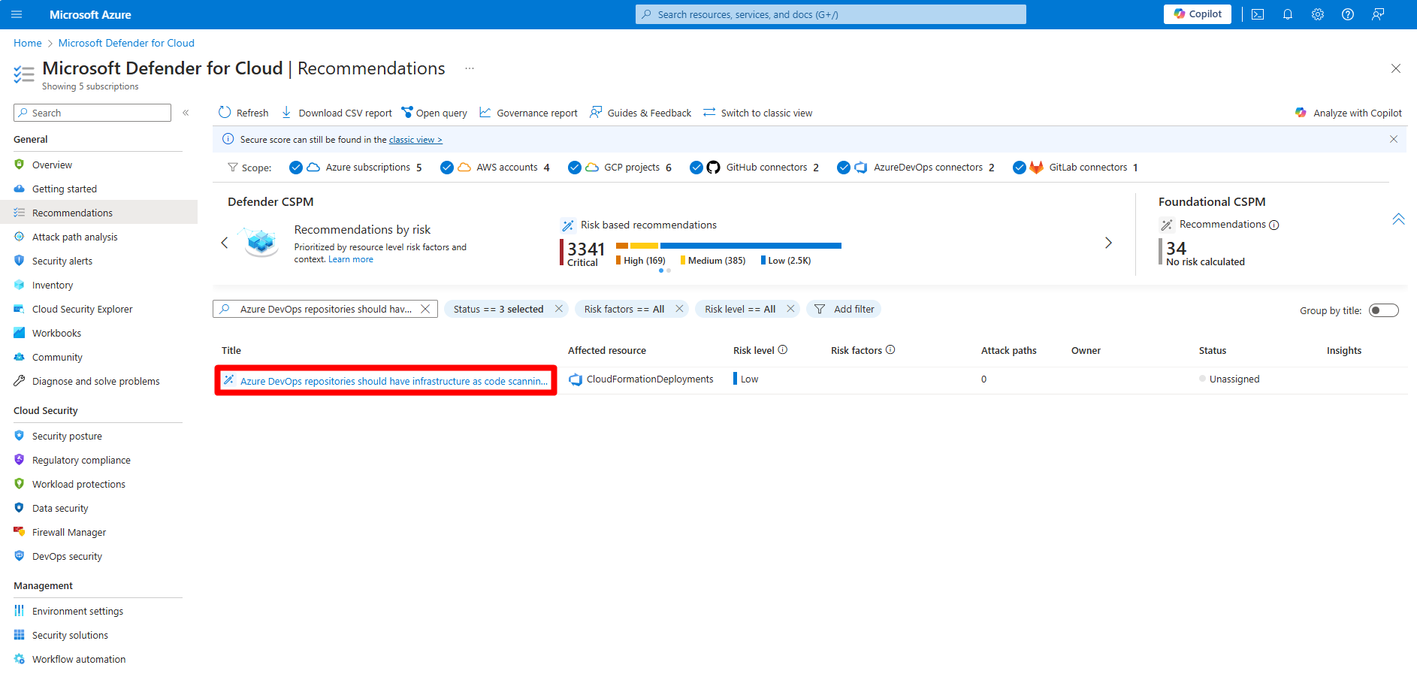This screenshot has width=1417, height=677.
Task: Click the Community icon in the sidebar
Action: (20, 357)
